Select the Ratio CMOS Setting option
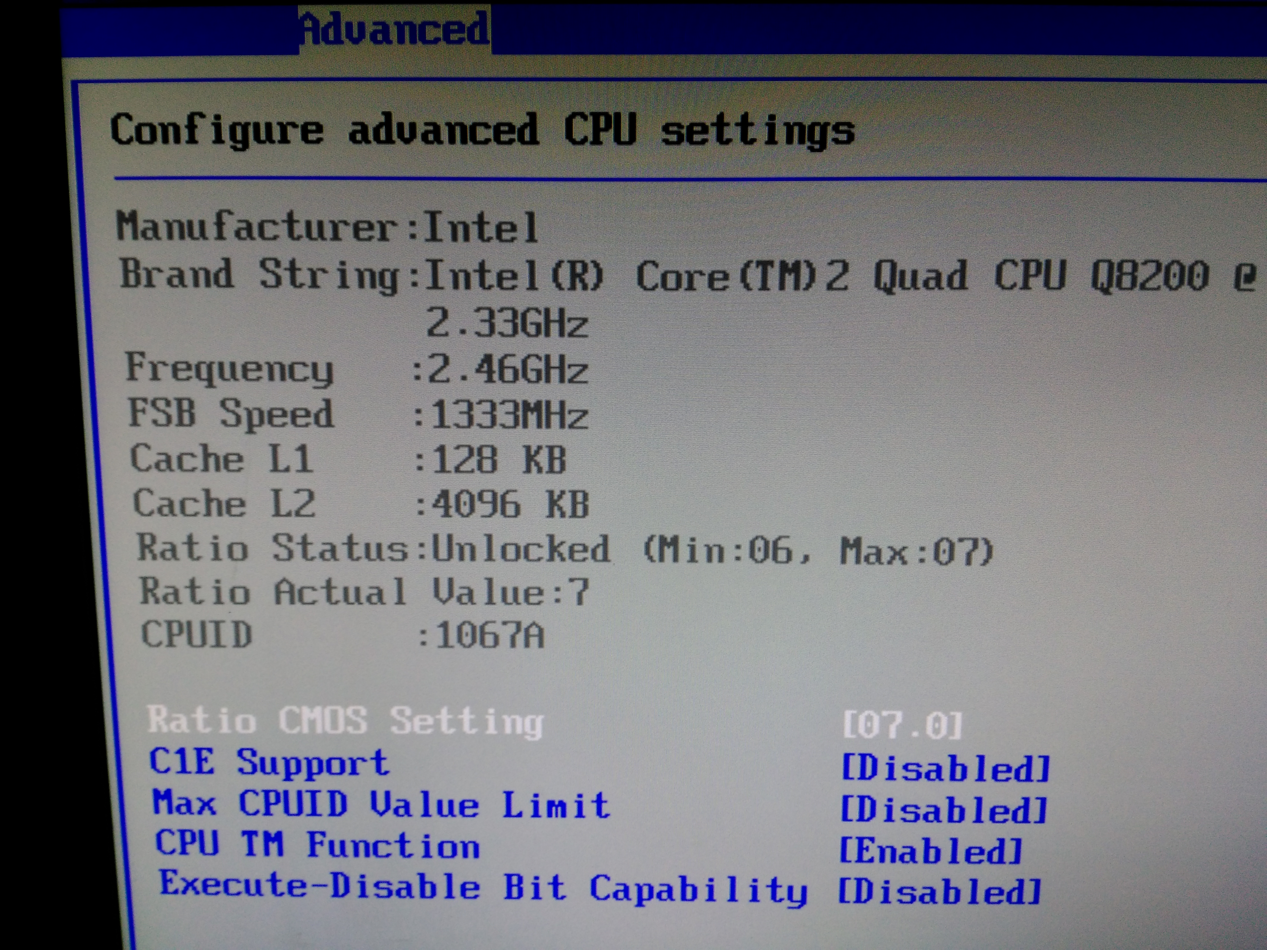 pos(345,720)
